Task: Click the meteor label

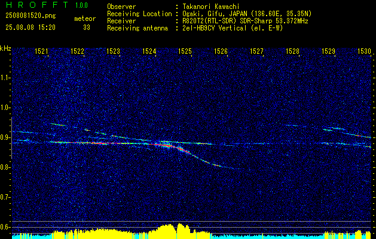Action: click(x=85, y=19)
